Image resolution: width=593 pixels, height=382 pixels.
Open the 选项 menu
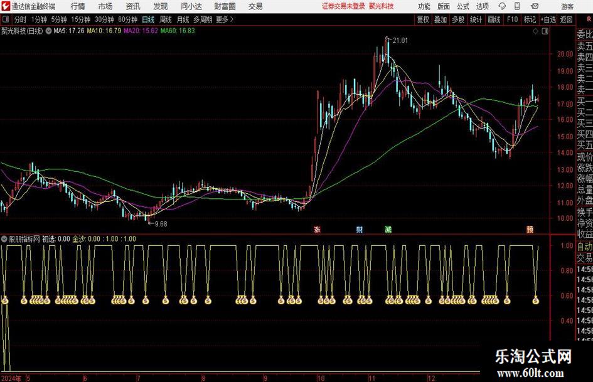pyautogui.click(x=482, y=6)
